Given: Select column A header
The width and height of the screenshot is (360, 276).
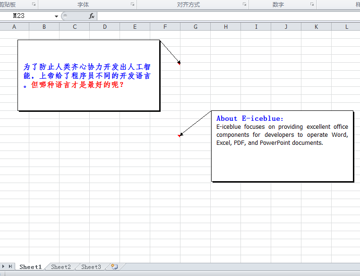Looking at the screenshot, I should coord(14,27).
